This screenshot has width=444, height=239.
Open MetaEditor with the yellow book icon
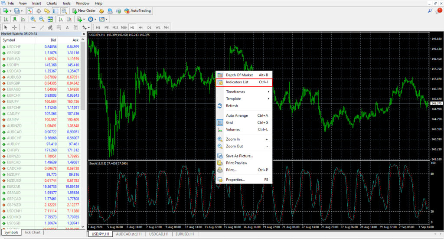[x=101, y=11]
